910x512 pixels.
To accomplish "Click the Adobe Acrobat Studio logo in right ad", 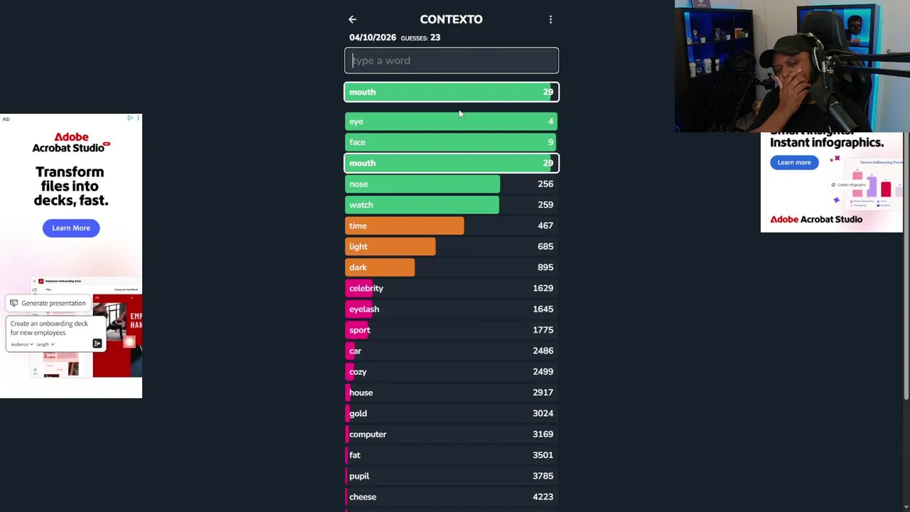I will (x=816, y=219).
